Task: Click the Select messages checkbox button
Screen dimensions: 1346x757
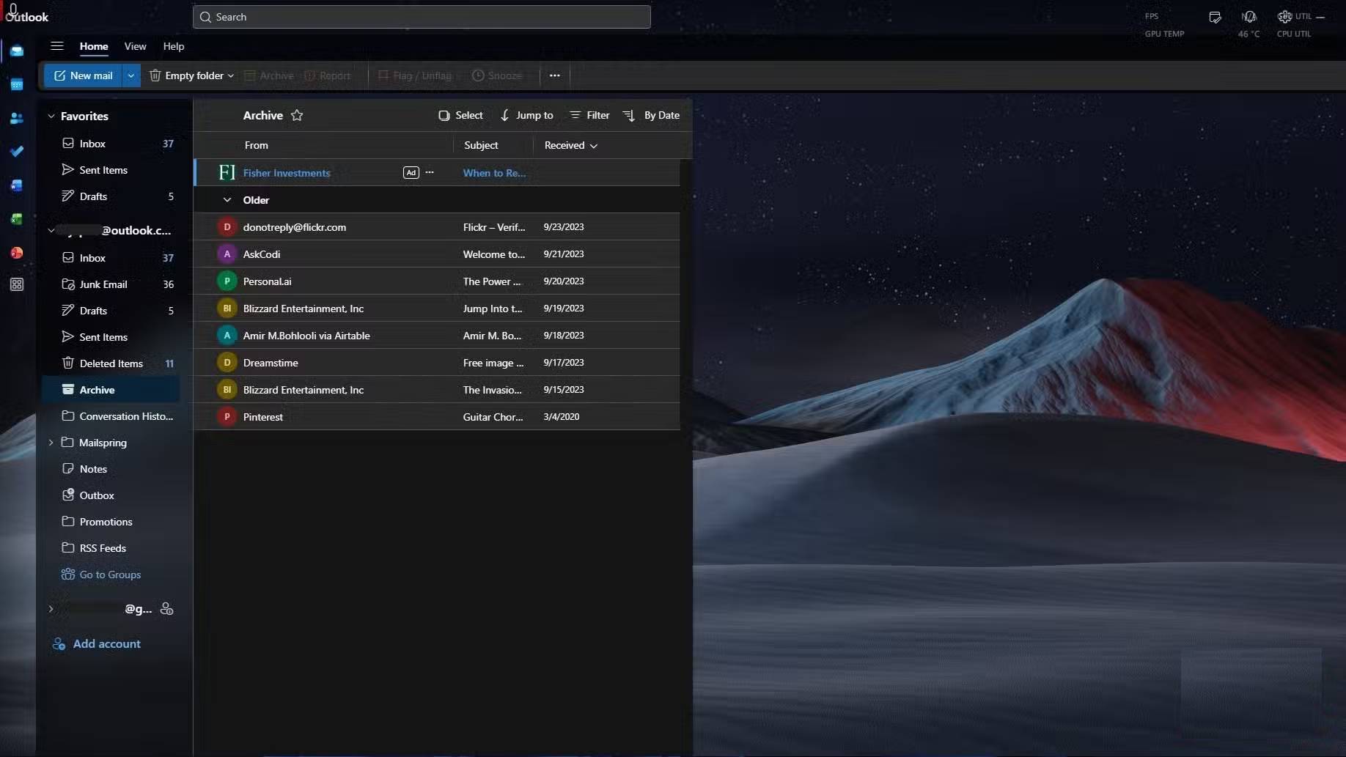Action: point(460,116)
